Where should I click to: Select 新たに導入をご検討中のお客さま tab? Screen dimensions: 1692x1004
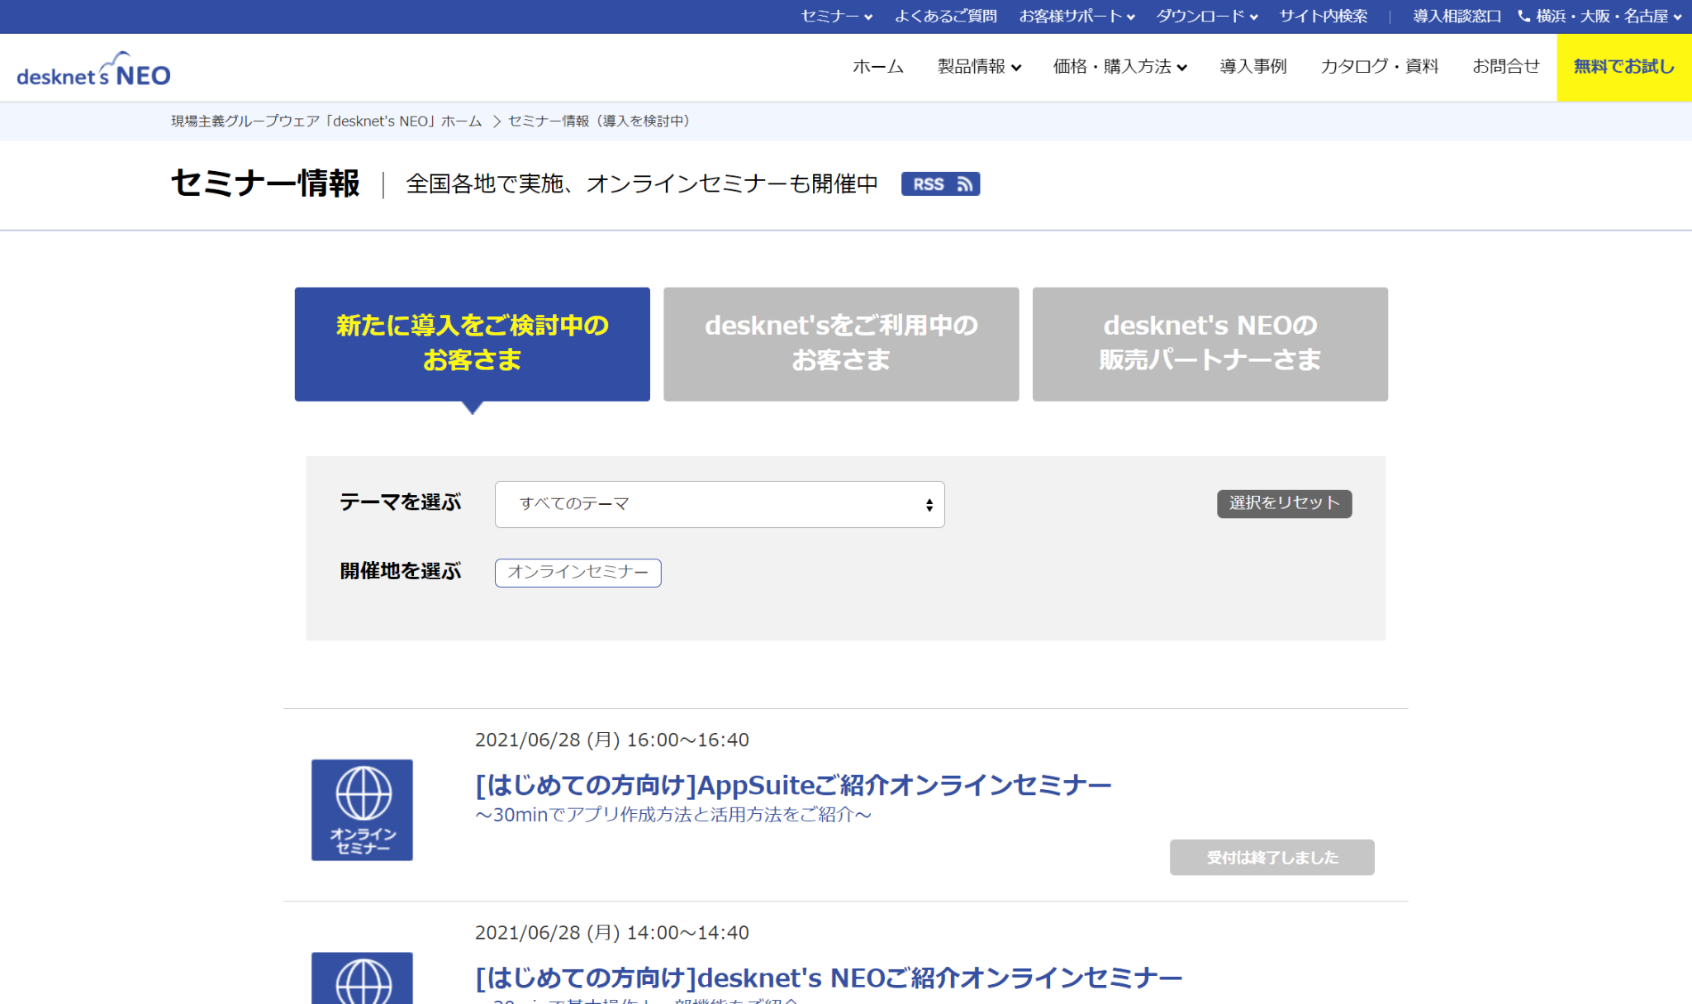pos(472,344)
